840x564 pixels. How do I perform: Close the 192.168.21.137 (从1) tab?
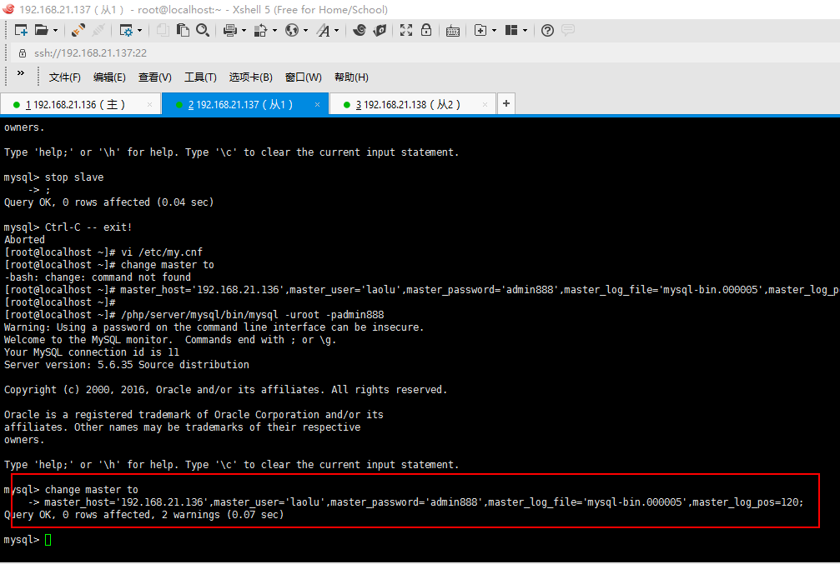317,105
